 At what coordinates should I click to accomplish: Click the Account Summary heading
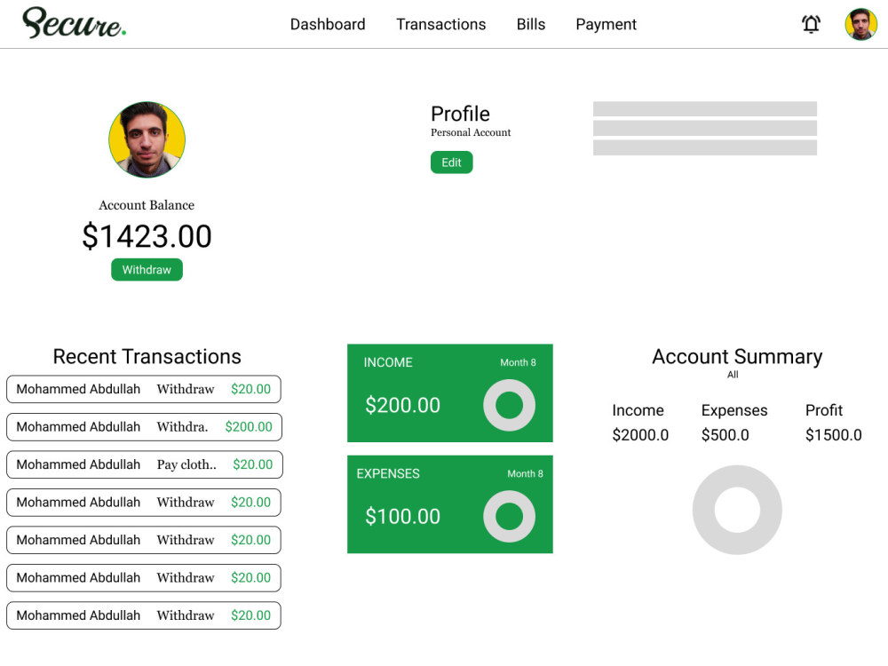[737, 357]
